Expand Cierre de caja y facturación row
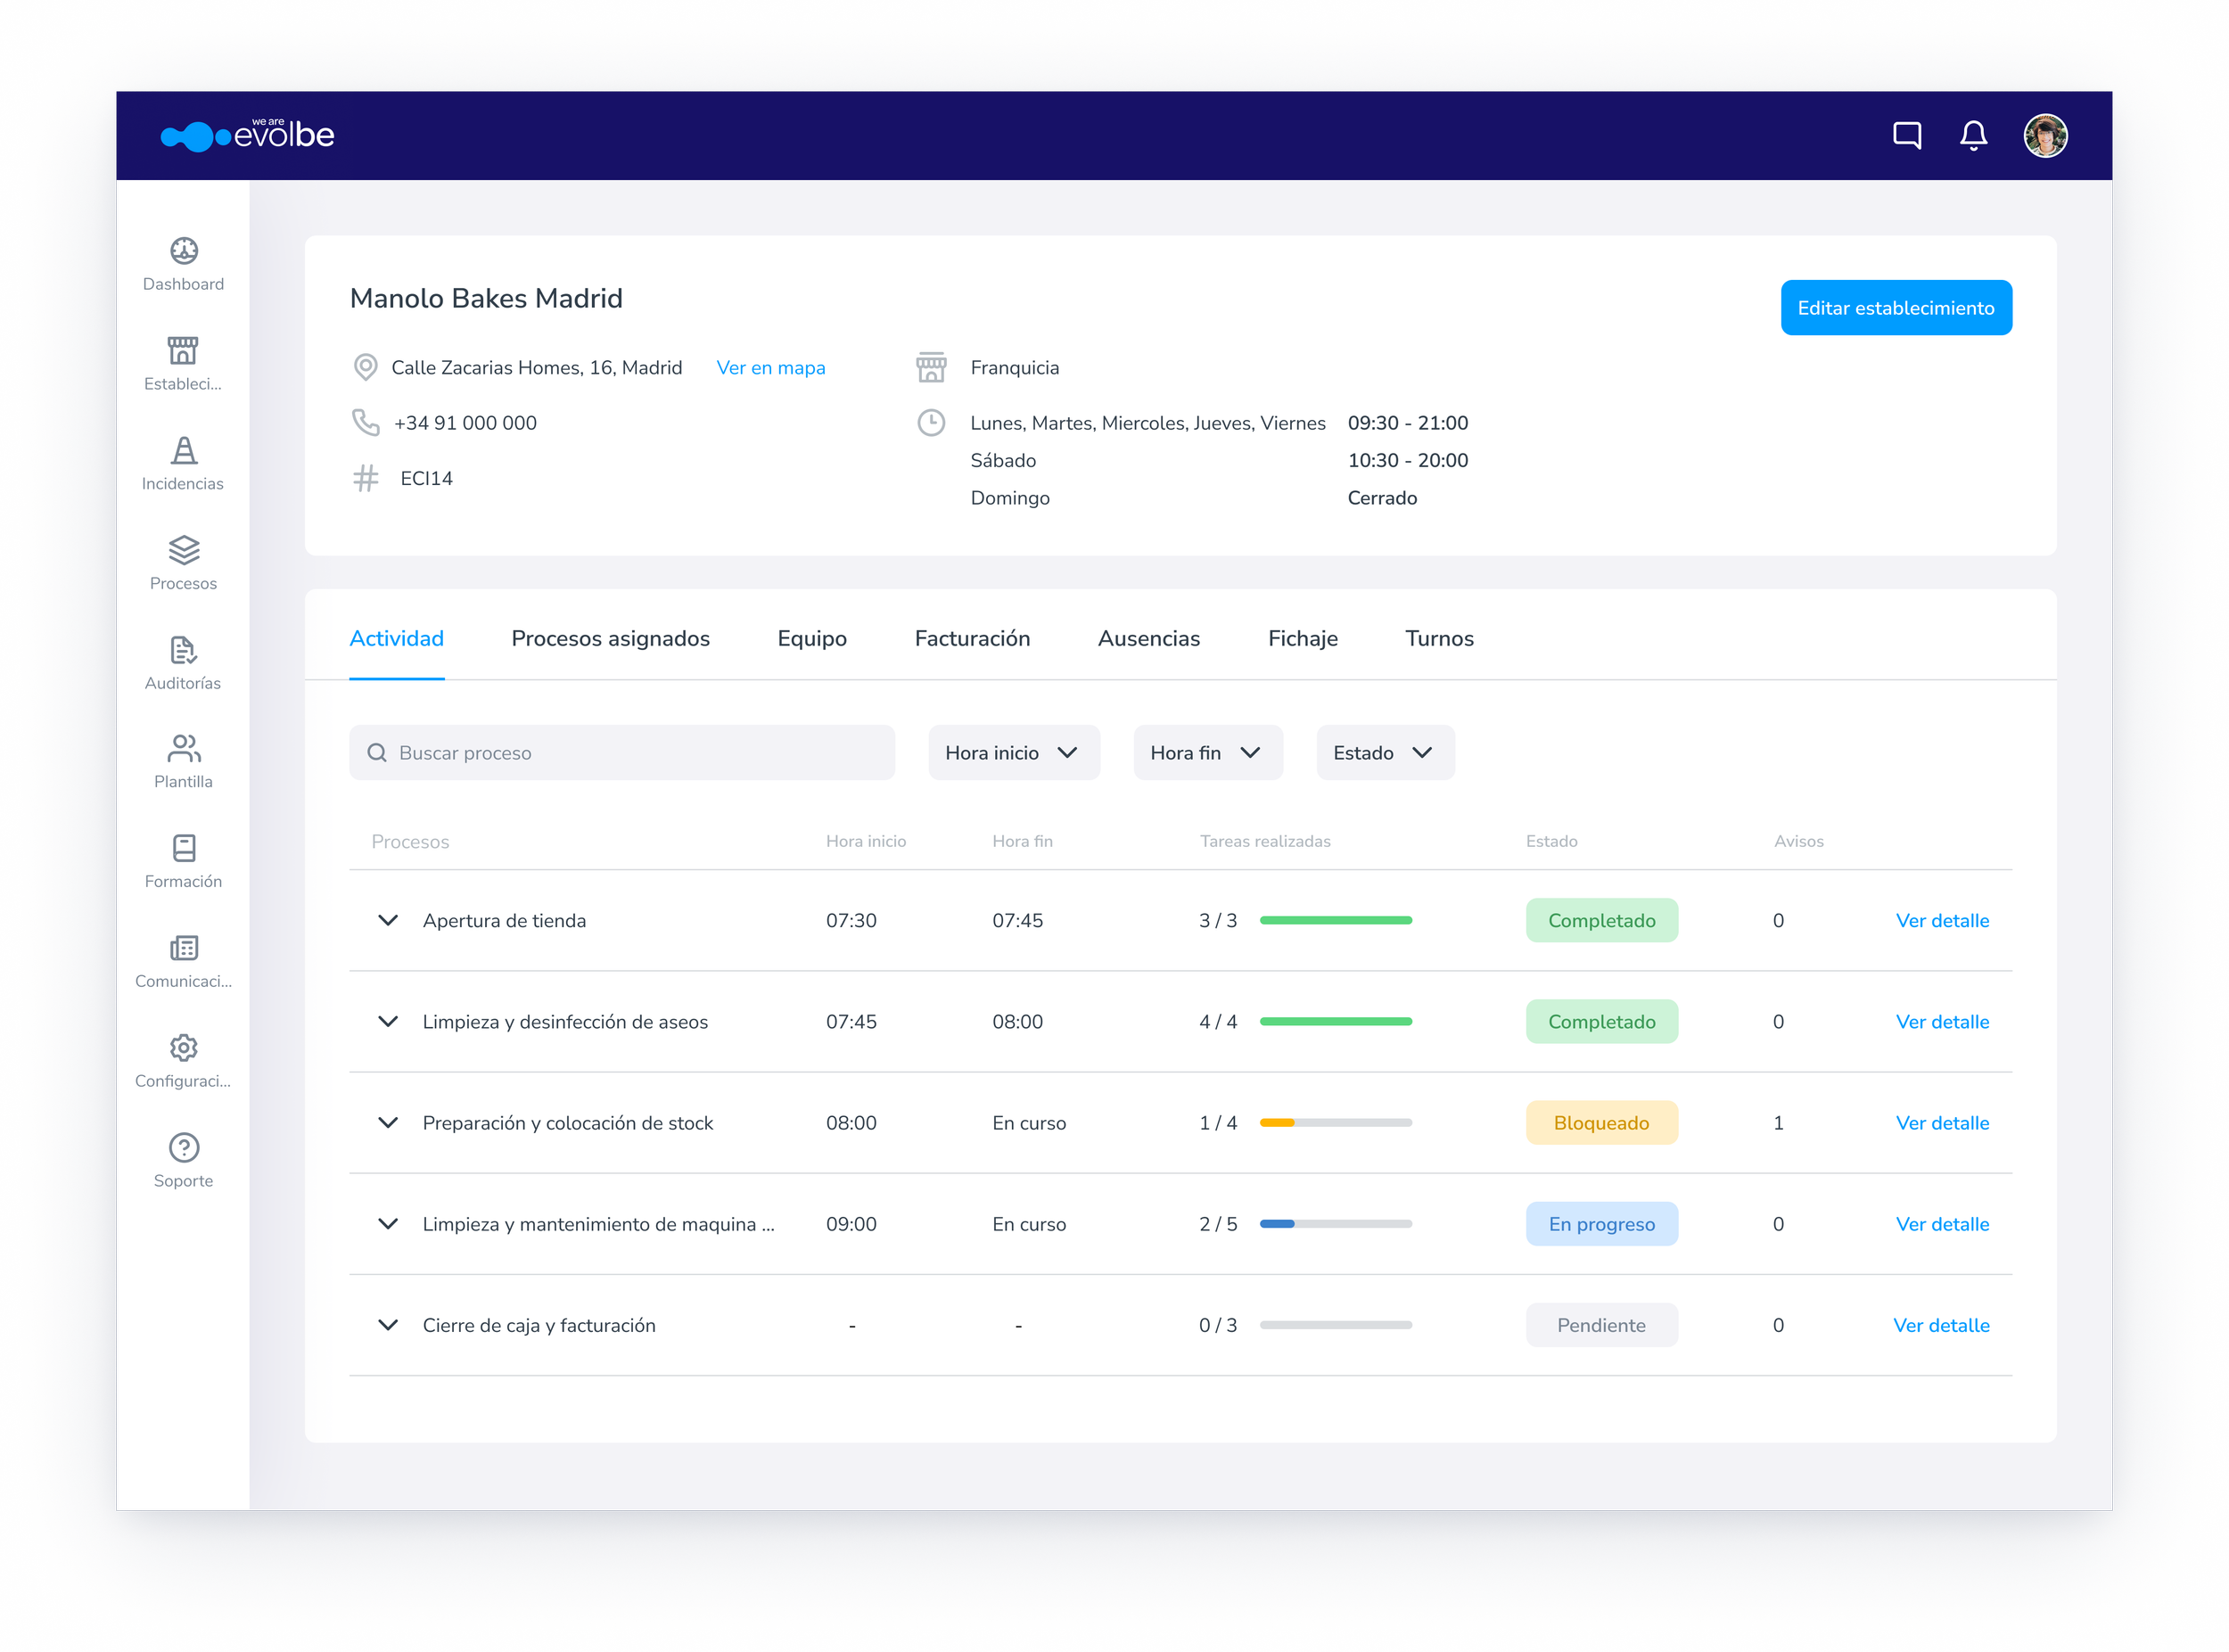Screen dimensions: 2229x1652 click(388, 1324)
